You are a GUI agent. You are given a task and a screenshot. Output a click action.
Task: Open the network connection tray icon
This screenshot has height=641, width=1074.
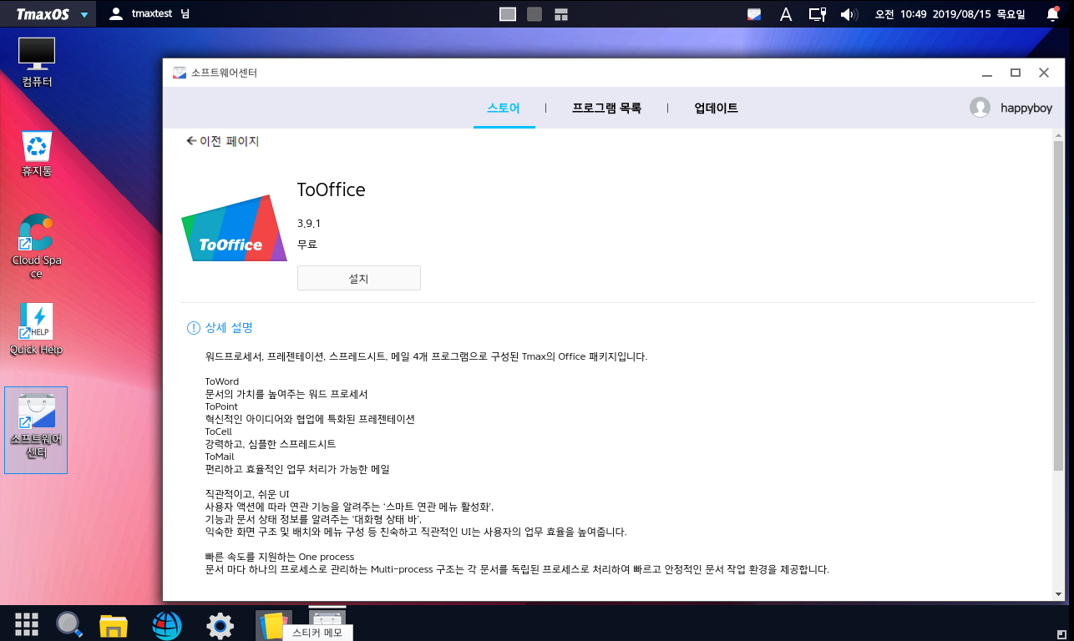[817, 14]
